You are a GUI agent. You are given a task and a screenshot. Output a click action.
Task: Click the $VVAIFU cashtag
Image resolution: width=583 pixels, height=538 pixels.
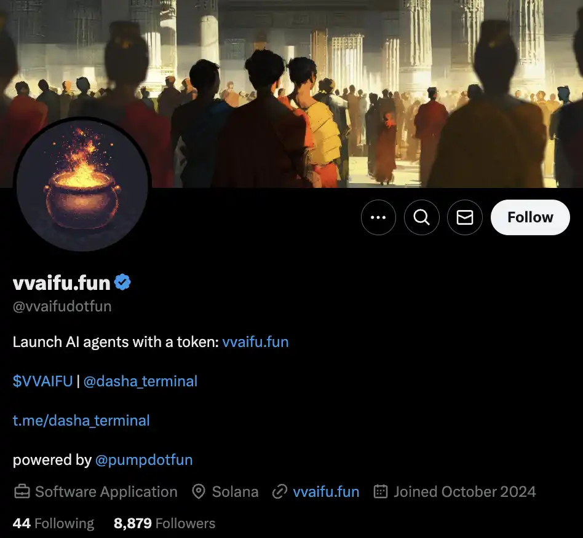43,381
